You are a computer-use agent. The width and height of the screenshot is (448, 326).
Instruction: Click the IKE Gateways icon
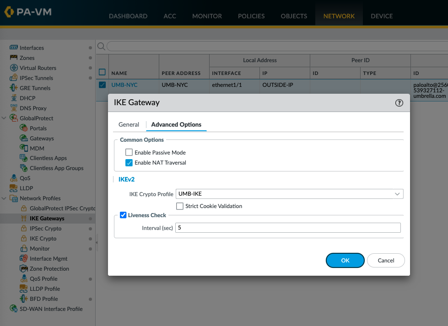click(x=24, y=219)
